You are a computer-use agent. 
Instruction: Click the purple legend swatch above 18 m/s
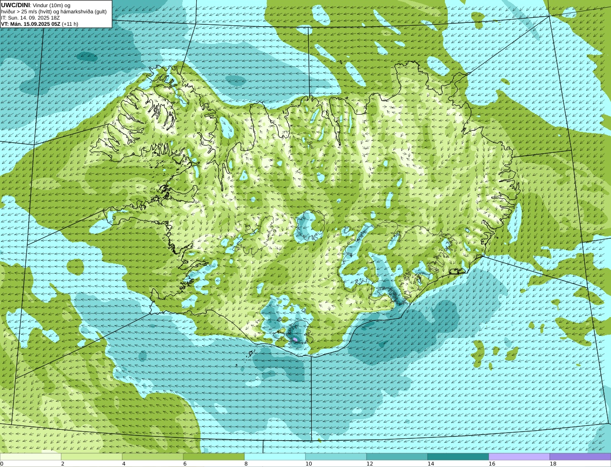pyautogui.click(x=580, y=456)
